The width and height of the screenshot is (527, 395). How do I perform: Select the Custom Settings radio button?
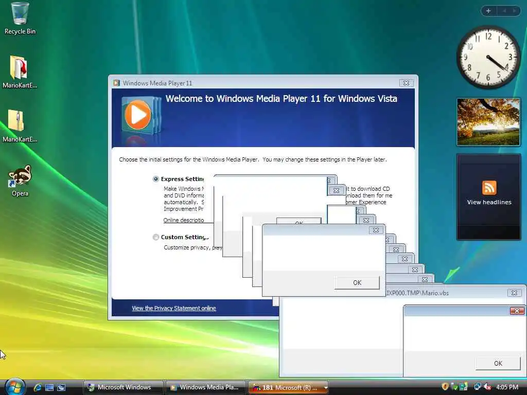point(155,237)
